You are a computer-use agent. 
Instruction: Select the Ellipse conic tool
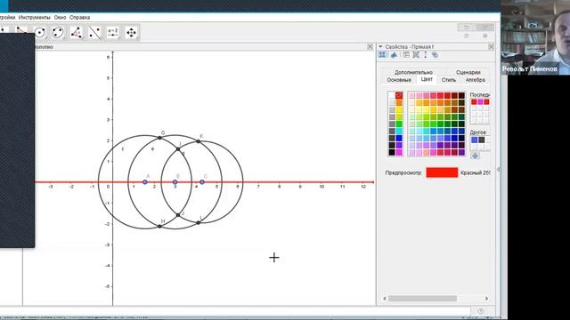point(58,33)
